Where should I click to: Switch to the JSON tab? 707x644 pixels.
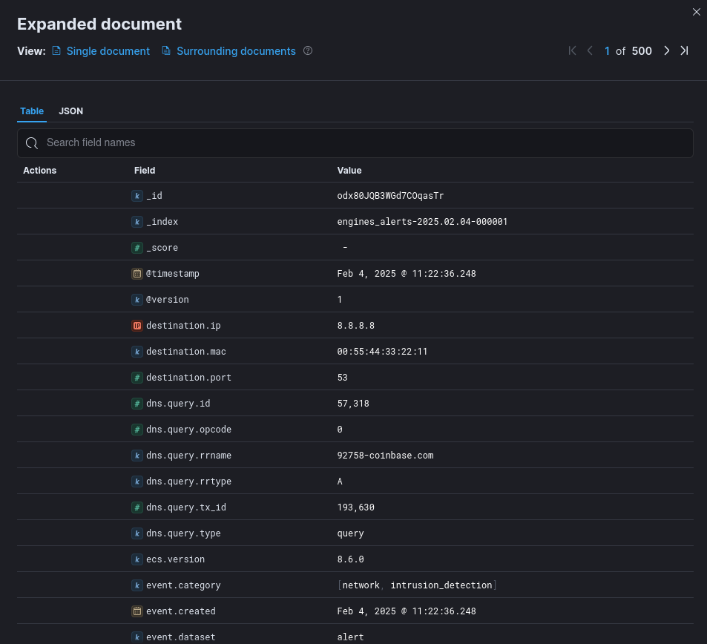70,111
